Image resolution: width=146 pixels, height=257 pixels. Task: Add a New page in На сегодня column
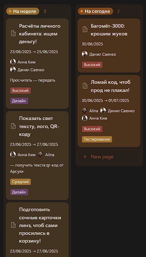pos(109,157)
